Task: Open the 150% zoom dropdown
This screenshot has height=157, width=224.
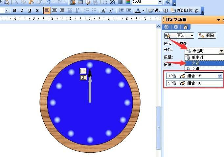Action: [160, 2]
